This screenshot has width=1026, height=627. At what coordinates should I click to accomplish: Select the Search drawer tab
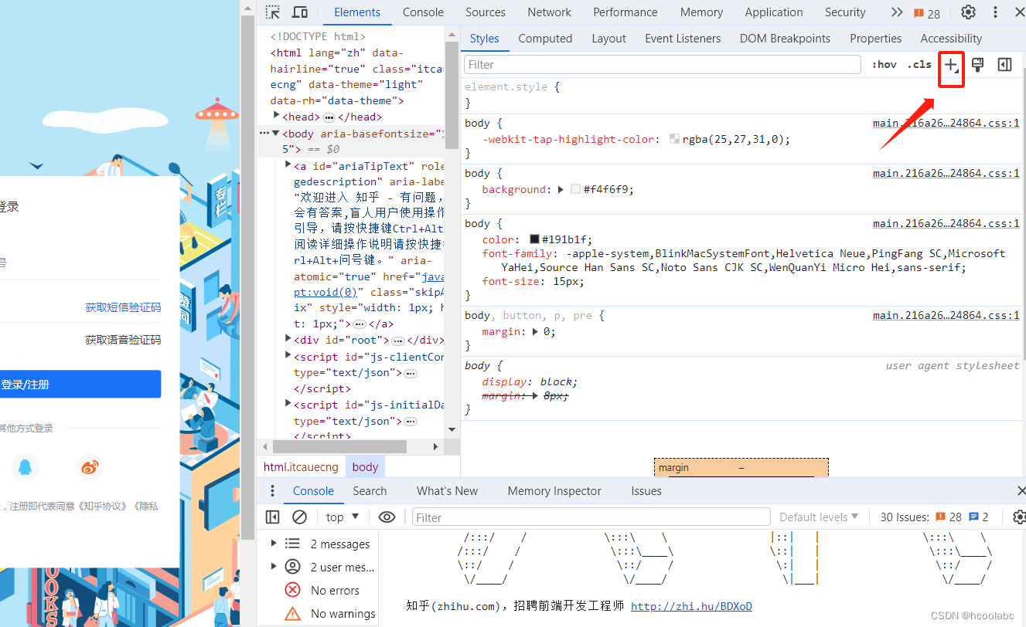pyautogui.click(x=370, y=491)
